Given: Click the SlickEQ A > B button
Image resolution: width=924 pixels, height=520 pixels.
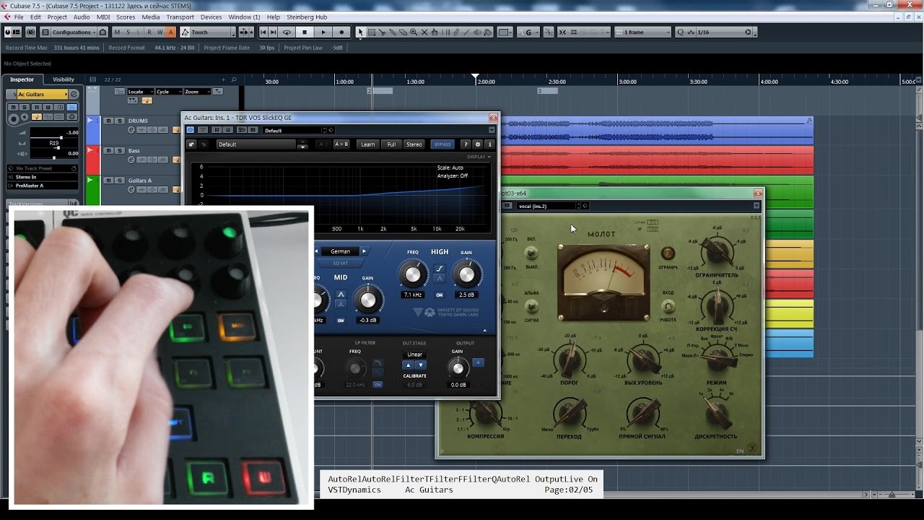Looking at the screenshot, I should 341,144.
